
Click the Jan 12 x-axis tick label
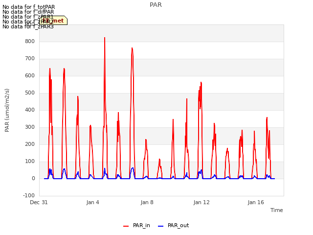[x=201, y=202]
